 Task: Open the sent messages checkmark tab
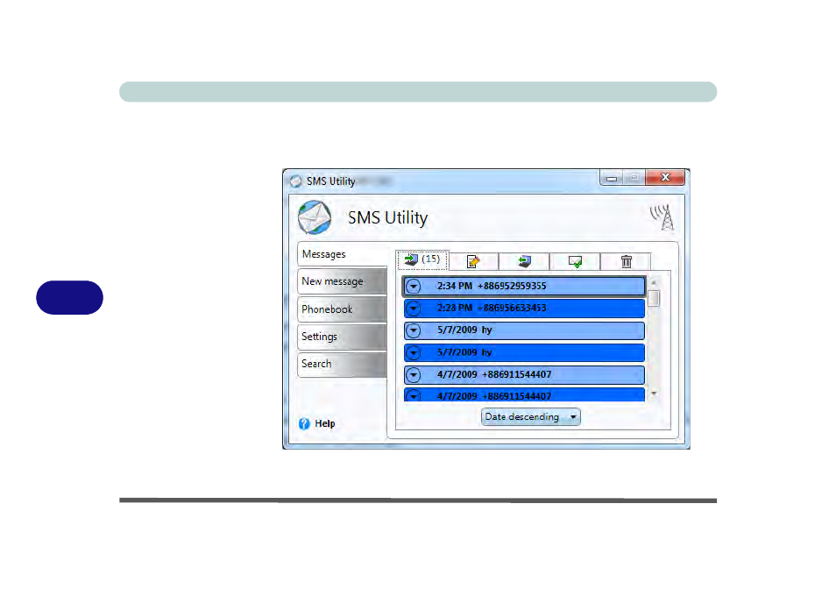575,261
